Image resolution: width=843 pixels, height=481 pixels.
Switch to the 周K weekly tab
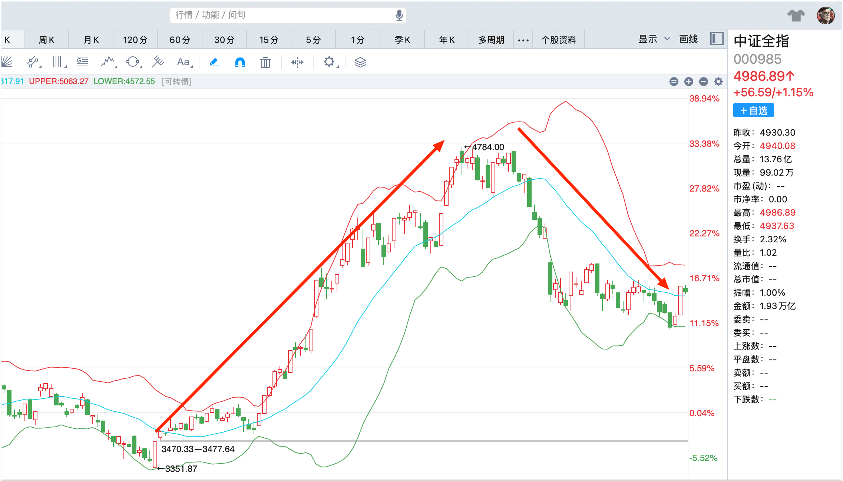46,40
